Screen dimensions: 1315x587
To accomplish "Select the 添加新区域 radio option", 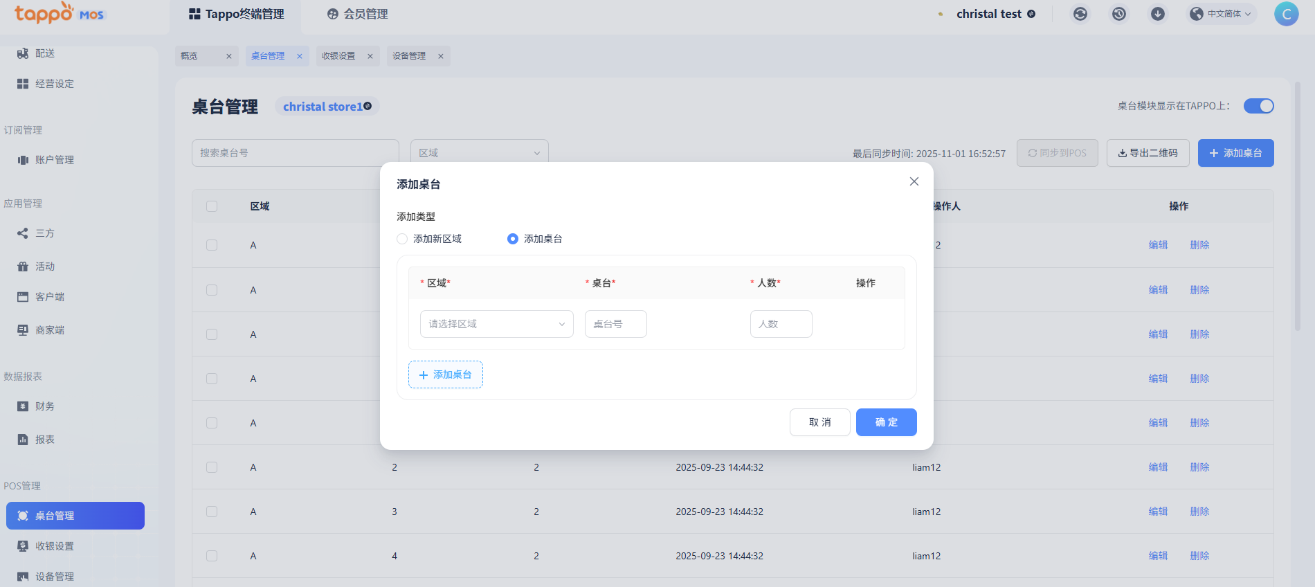I will [x=402, y=239].
